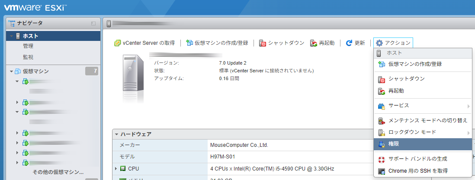Click the menu シャットダウン icon
Image resolution: width=475 pixels, height=180 pixels.
[x=382, y=79]
